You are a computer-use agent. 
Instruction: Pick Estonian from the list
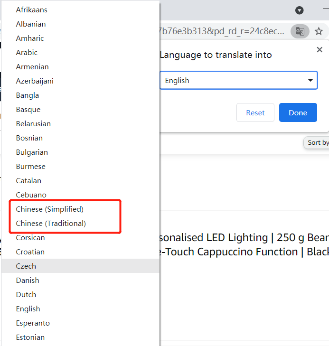[80, 337]
